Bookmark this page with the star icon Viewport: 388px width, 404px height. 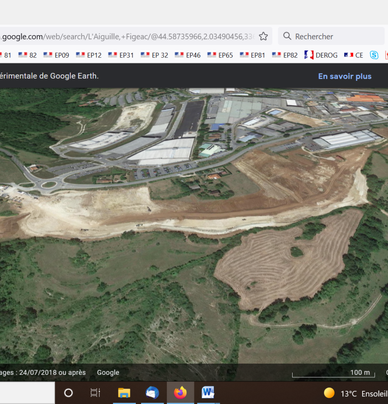263,36
